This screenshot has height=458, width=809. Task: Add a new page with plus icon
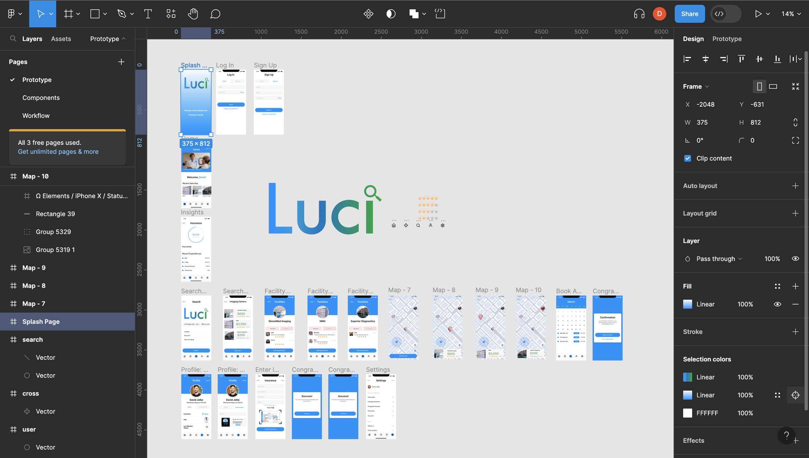click(x=121, y=62)
